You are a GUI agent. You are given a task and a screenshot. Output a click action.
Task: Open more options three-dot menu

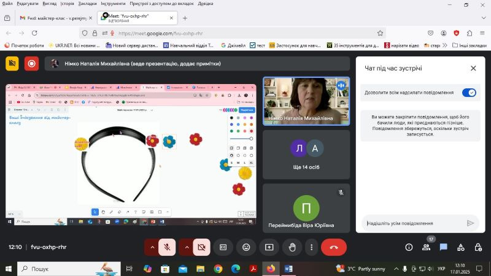tap(311, 247)
